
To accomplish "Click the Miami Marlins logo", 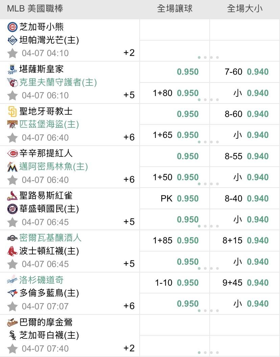I will [x=12, y=167].
